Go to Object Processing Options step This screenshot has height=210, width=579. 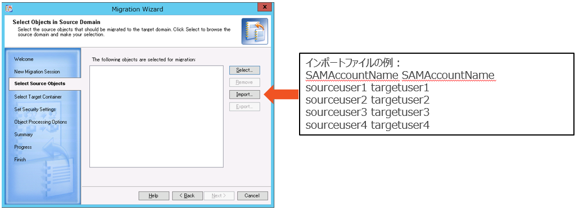tap(40, 122)
